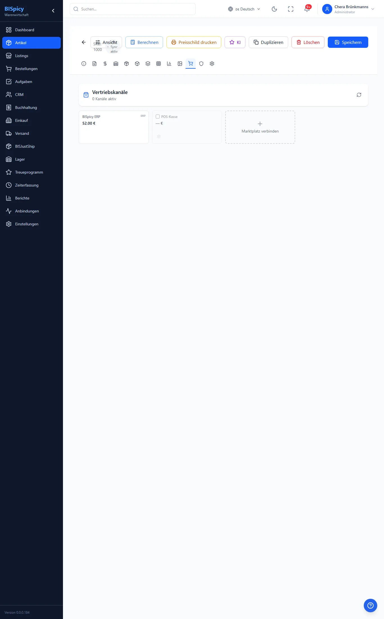Open the gear settings tab in article toolbar

212,64
